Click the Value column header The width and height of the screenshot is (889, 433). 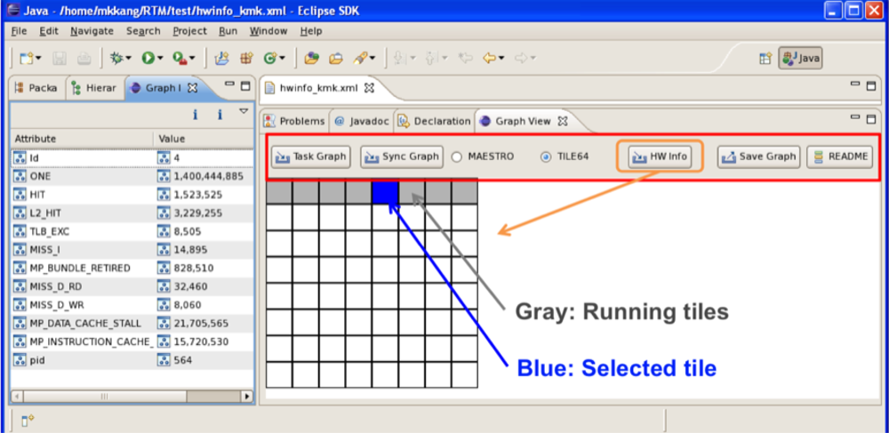(204, 139)
